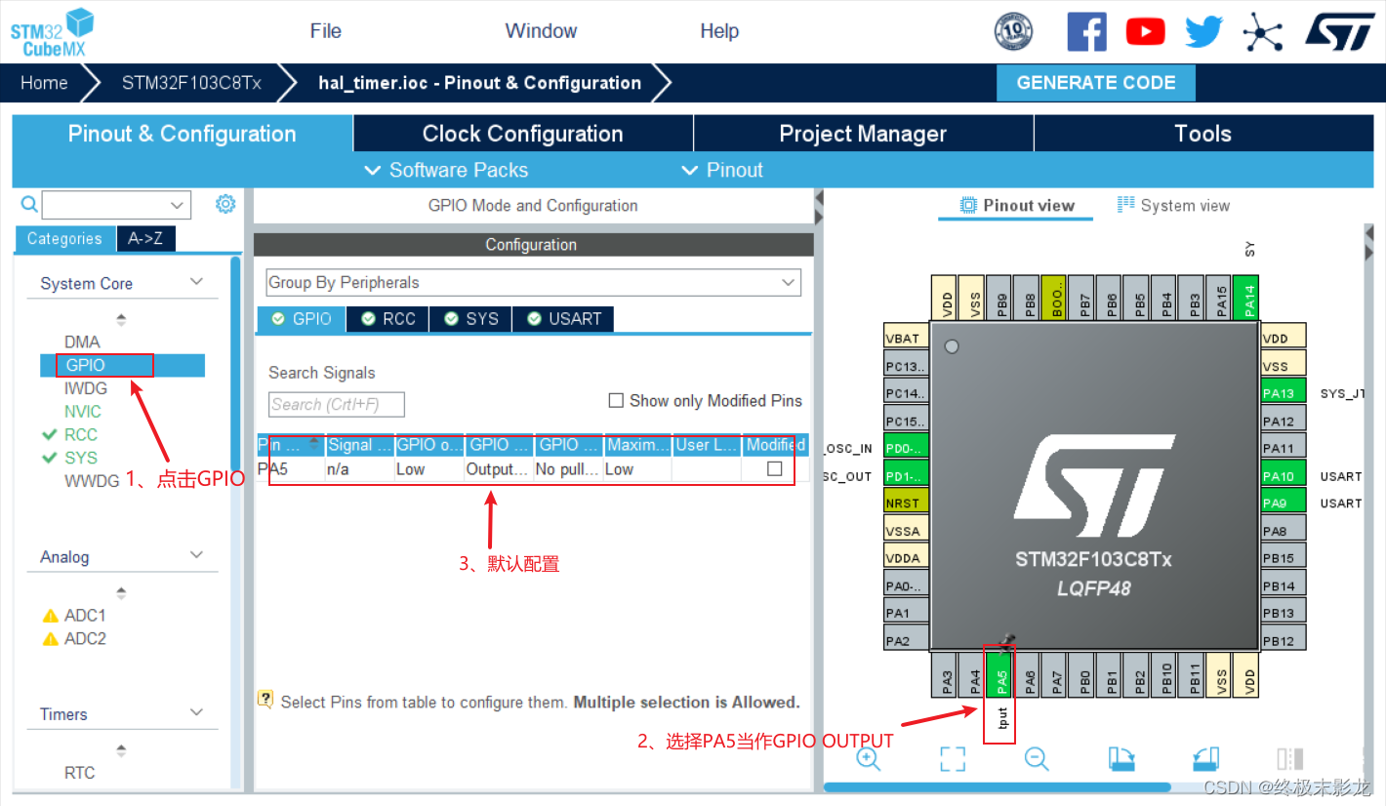Select the USART configuration tab
Screen dimensions: 1386x806
(564, 319)
